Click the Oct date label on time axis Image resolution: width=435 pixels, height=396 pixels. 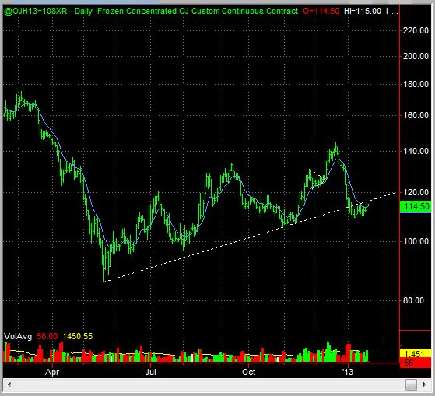pos(248,372)
